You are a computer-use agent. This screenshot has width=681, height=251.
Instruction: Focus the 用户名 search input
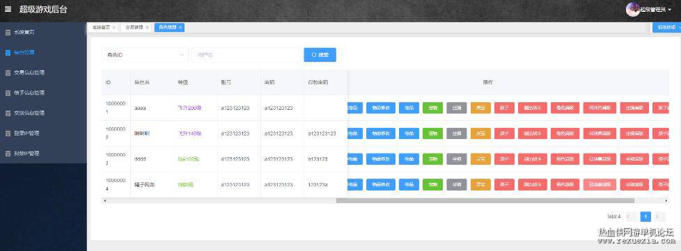(x=246, y=55)
